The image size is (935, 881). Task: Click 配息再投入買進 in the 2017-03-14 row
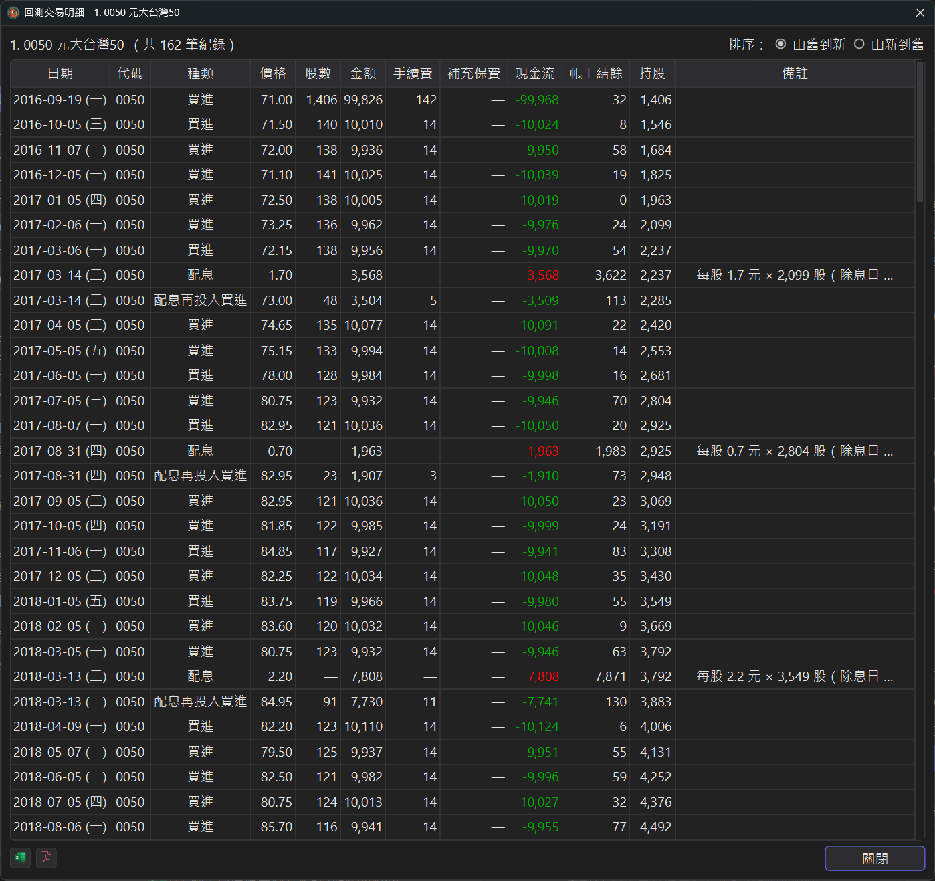click(x=201, y=300)
